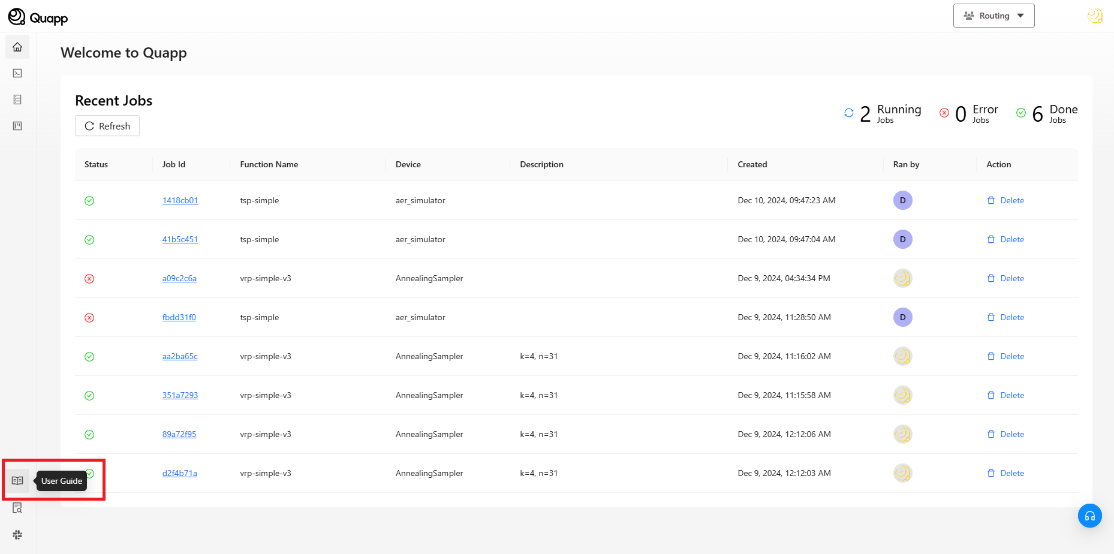Click the project board icon in the sidebar

pyautogui.click(x=17, y=126)
